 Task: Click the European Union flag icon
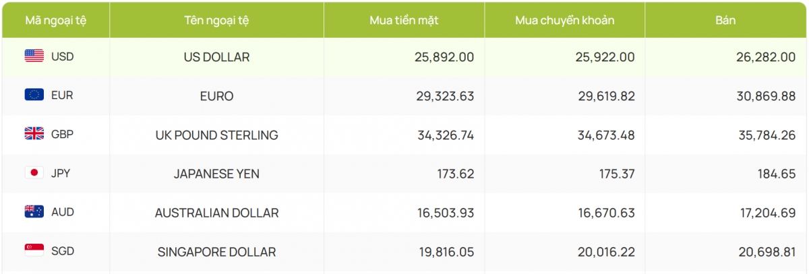click(x=34, y=95)
